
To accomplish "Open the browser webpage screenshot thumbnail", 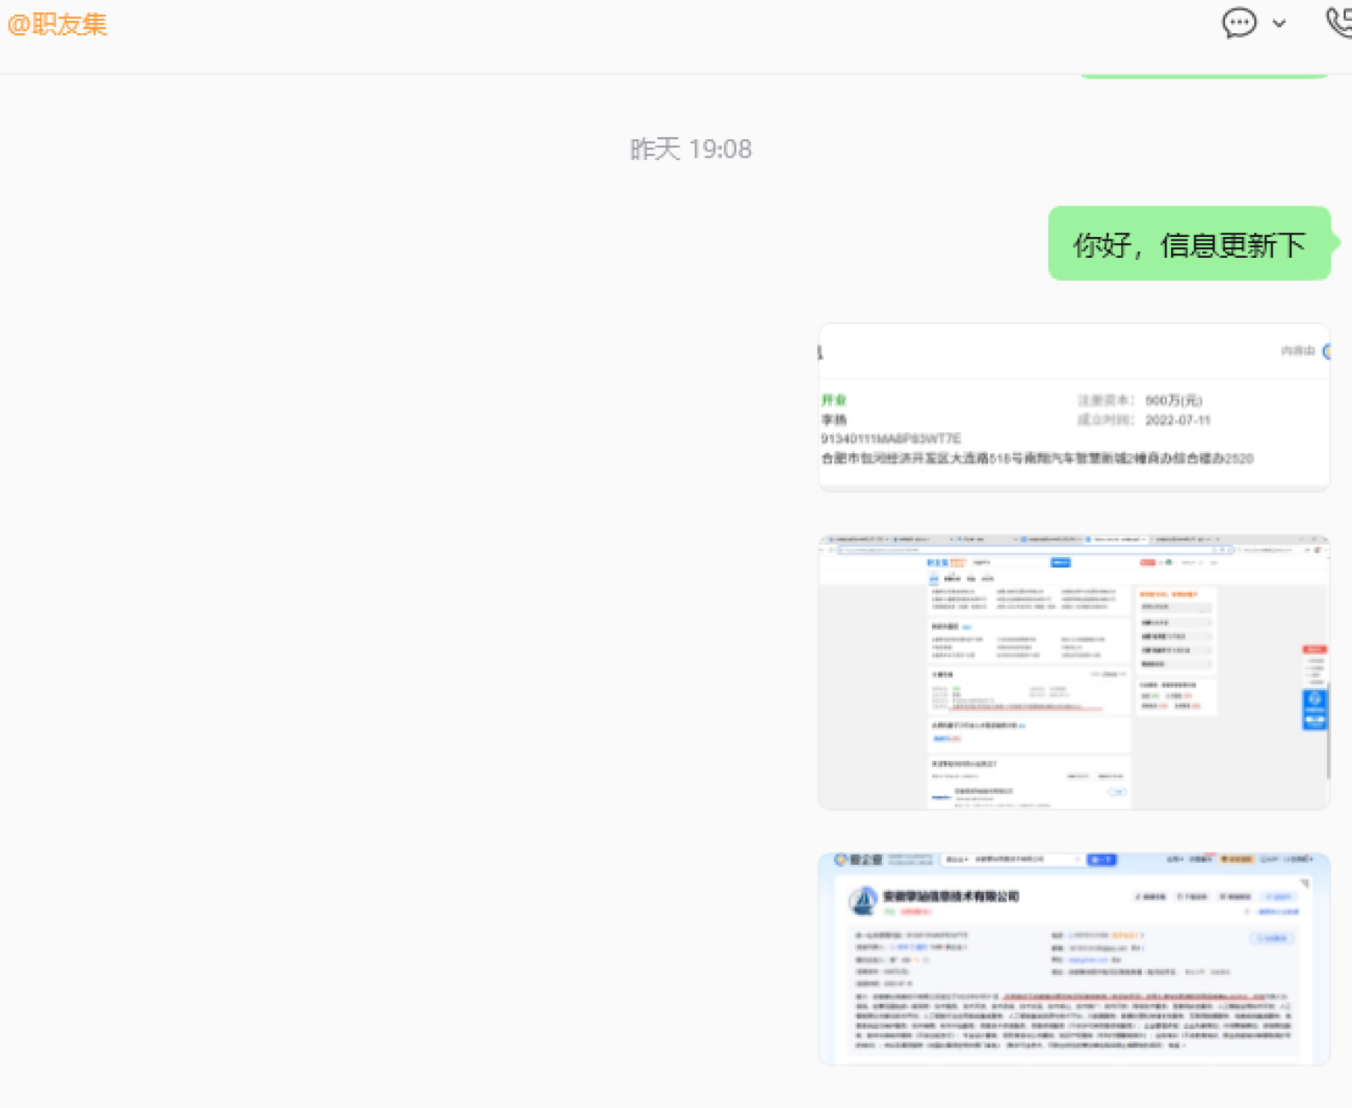I will click(x=1074, y=672).
